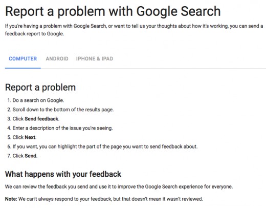The image size is (266, 208).
Task: Click the intro paragraph about sending a feedback report
Action: pyautogui.click(x=134, y=30)
